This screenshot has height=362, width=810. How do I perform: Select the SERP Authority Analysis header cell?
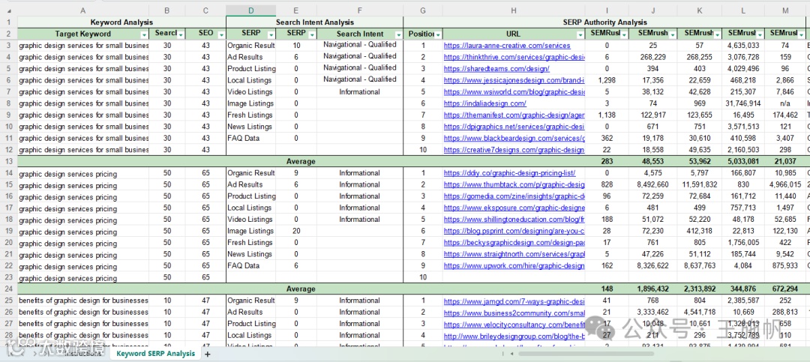pyautogui.click(x=604, y=22)
